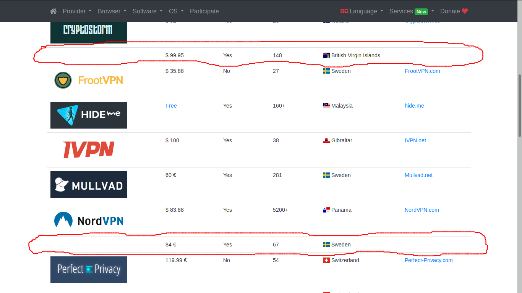This screenshot has width=522, height=293.
Task: Select the Switzerland country text
Action: [x=345, y=260]
